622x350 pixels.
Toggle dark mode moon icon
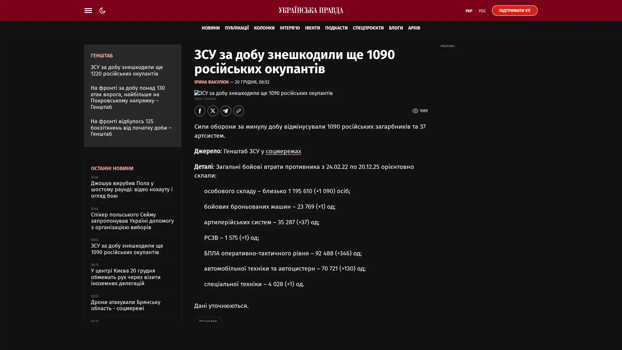[x=102, y=11]
